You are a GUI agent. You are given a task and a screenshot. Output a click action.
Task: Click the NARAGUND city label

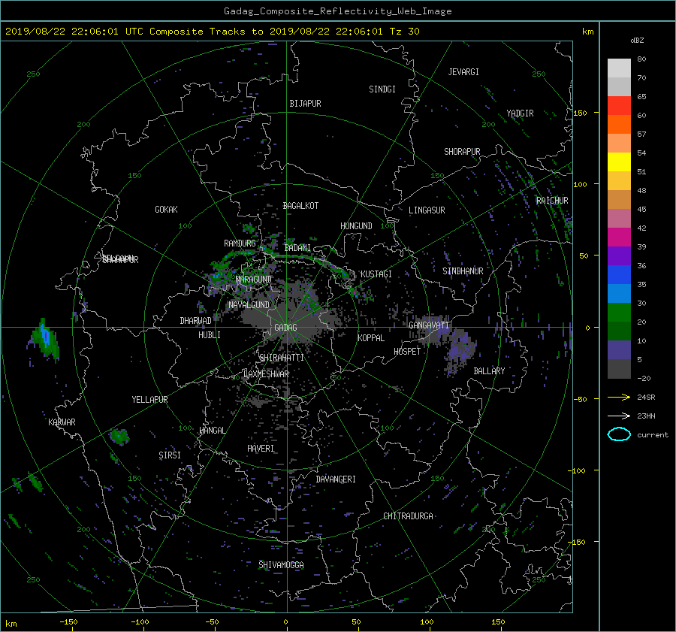(254, 279)
